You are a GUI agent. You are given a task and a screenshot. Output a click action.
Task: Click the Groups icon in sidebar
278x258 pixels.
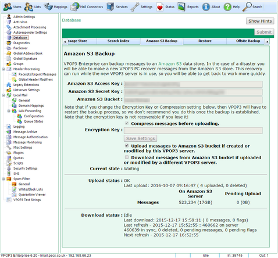(9, 64)
